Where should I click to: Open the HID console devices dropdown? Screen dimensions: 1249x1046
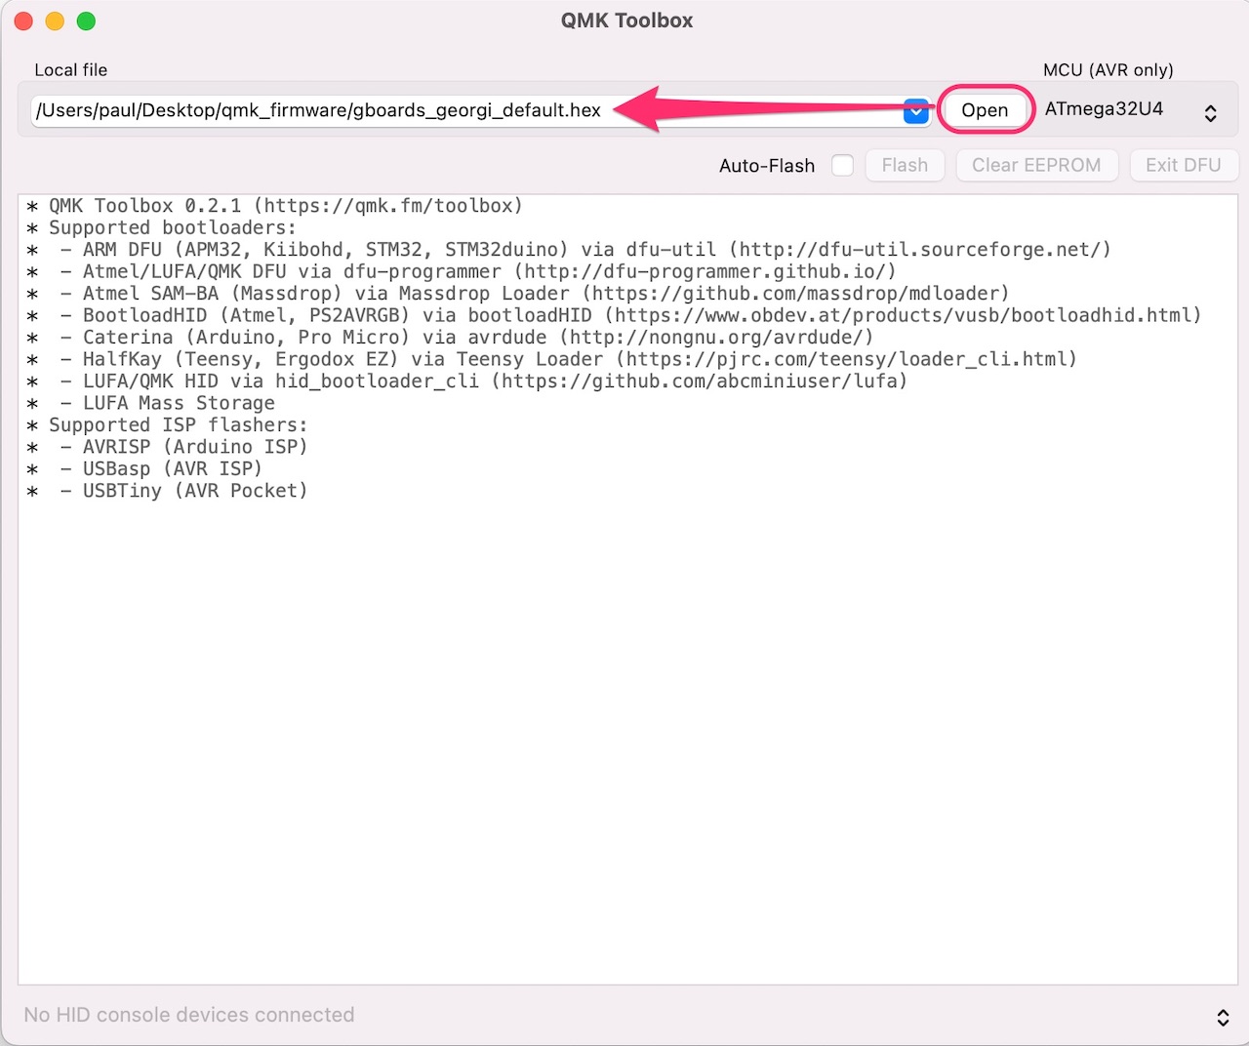coord(1223,1017)
